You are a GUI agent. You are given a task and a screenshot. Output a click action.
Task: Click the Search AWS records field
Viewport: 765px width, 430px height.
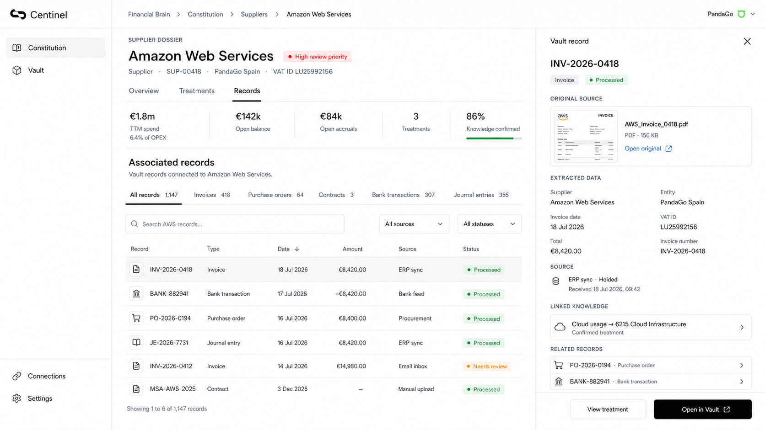click(235, 224)
